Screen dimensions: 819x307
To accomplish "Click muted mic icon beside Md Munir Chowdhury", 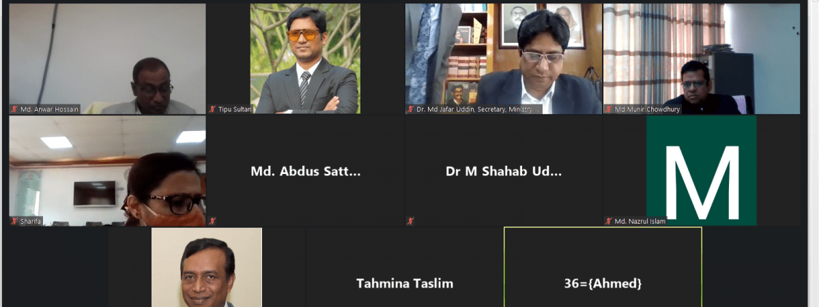I will coord(608,109).
